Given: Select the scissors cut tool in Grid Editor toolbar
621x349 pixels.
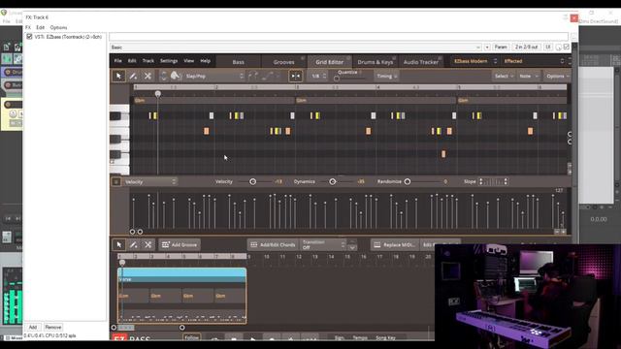Looking at the screenshot, I should click(x=147, y=76).
